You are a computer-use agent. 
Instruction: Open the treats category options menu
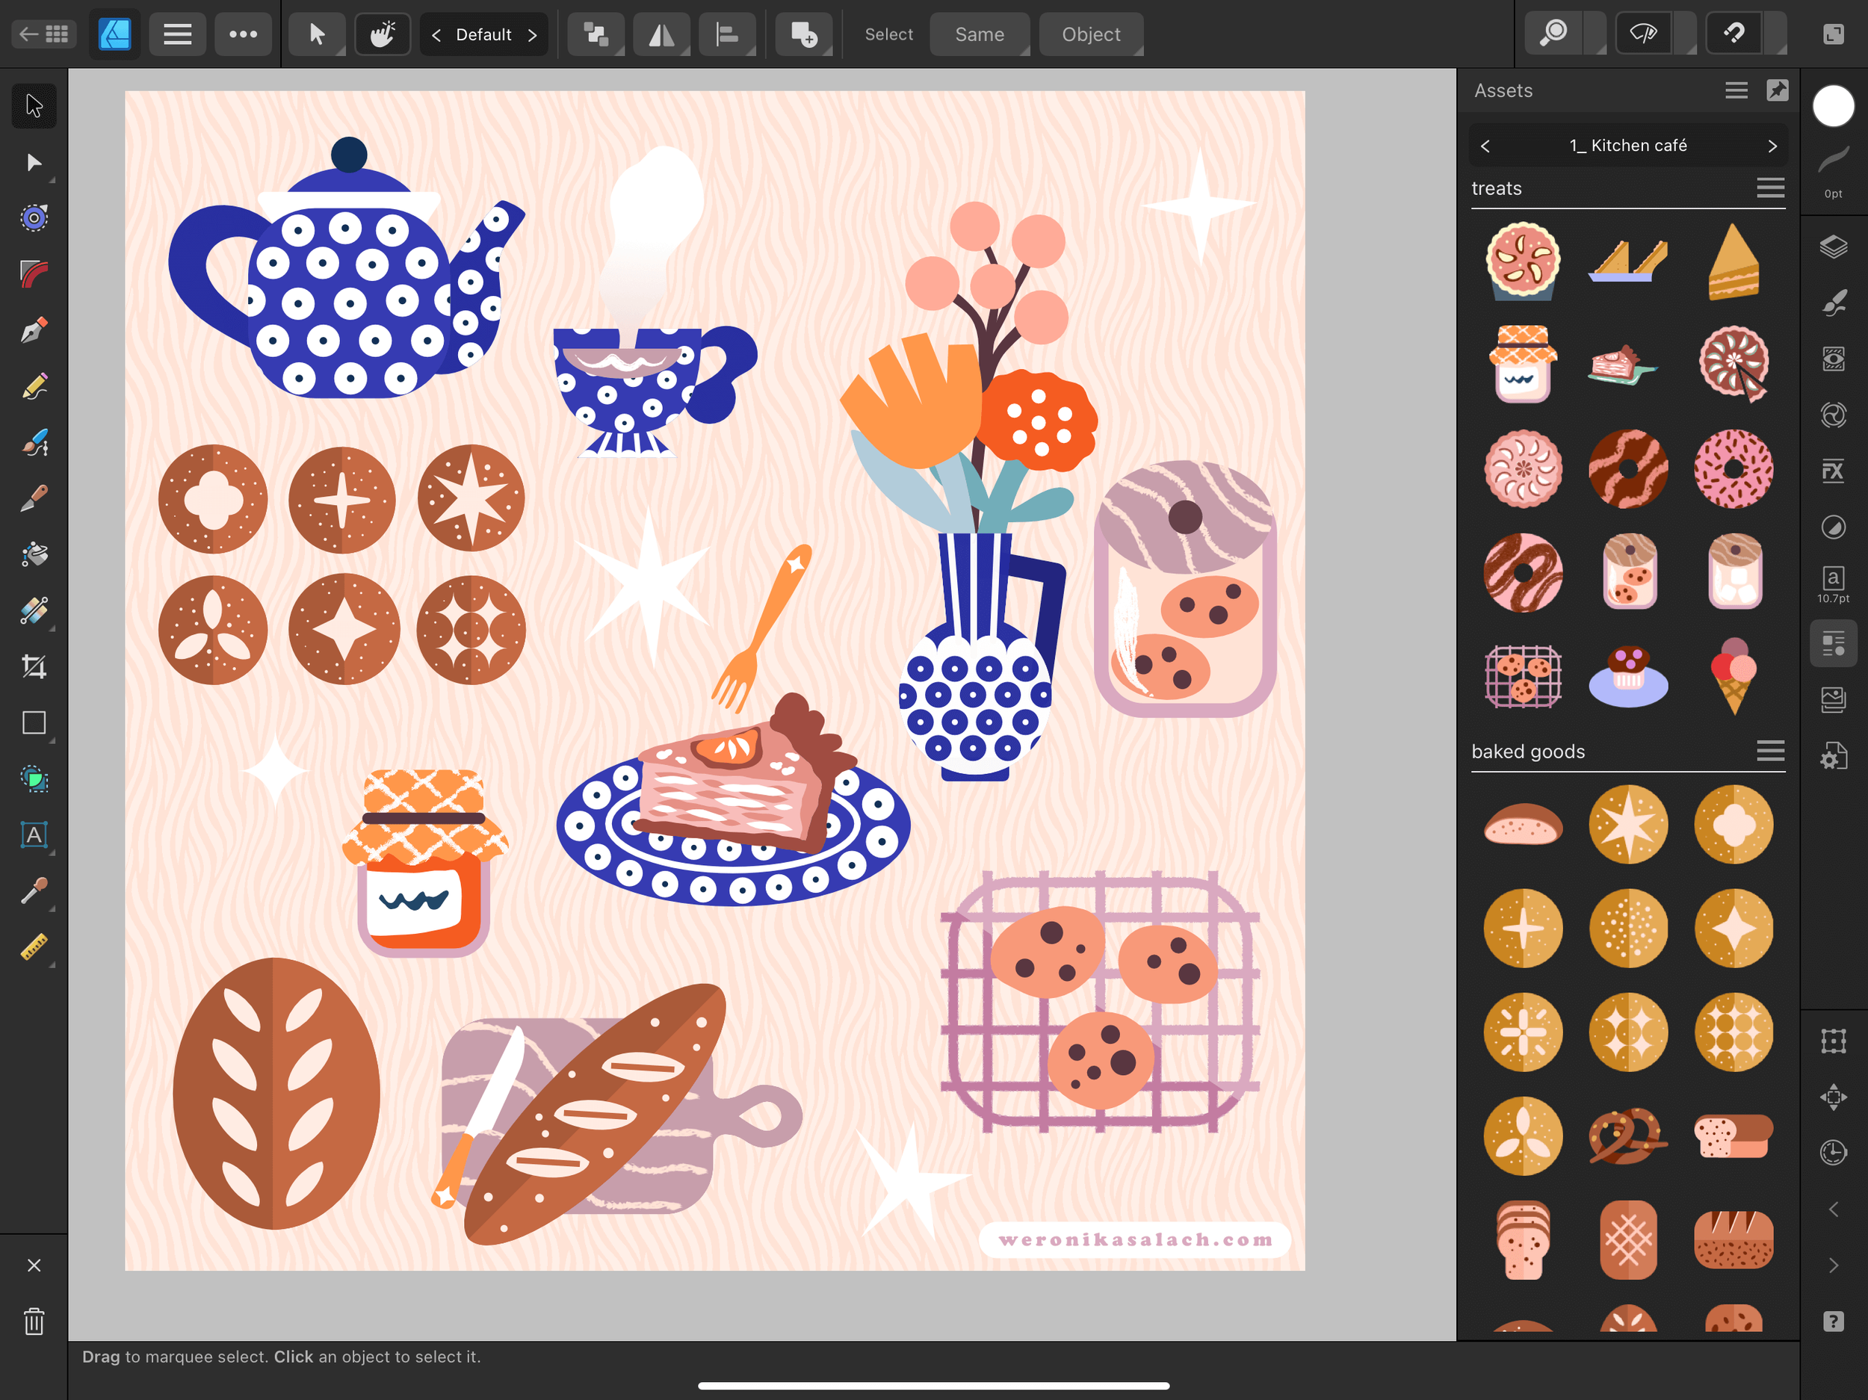(x=1770, y=188)
